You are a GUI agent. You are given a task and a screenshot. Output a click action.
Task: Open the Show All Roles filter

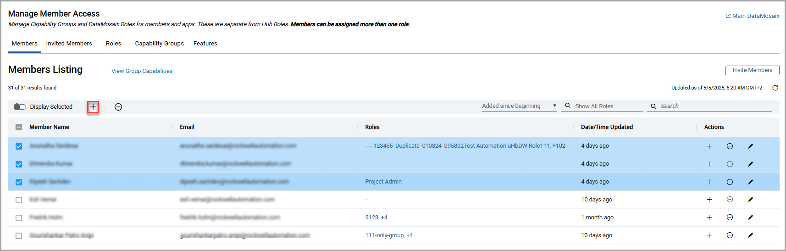601,106
